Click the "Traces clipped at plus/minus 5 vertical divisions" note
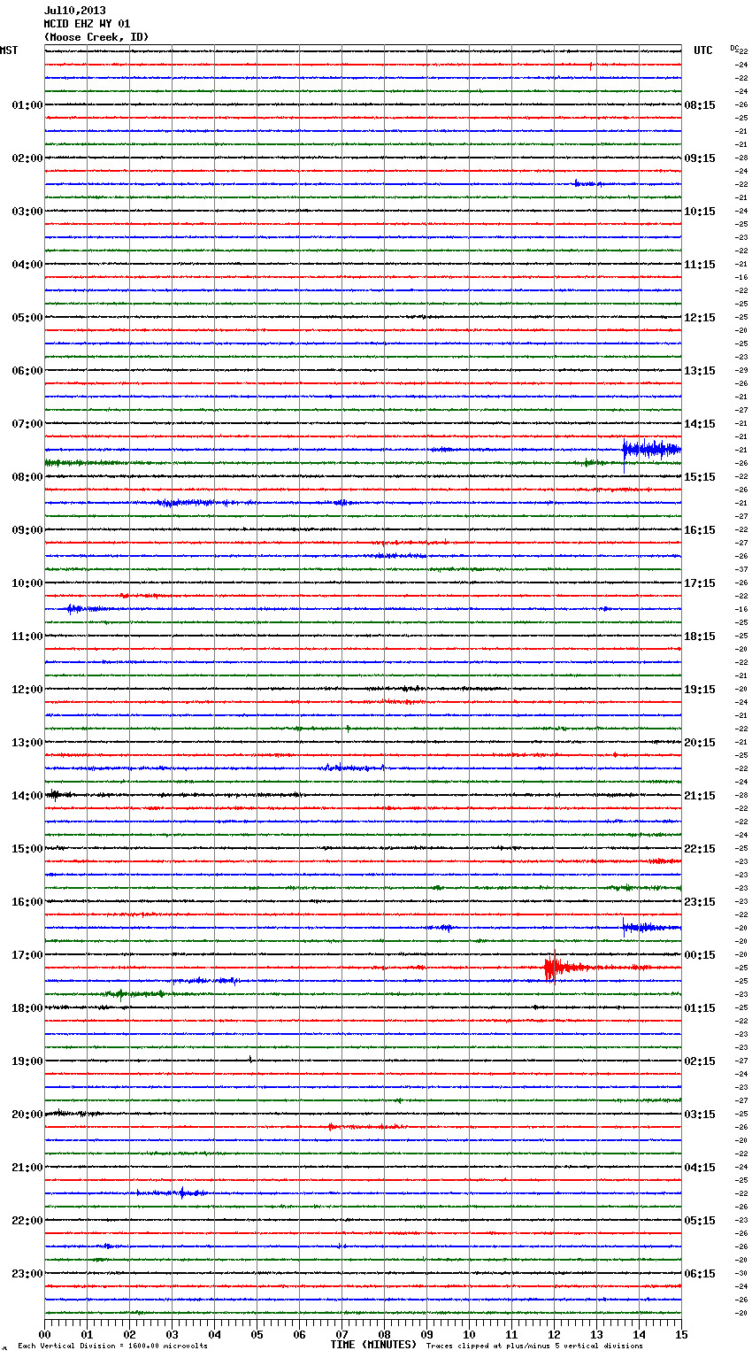 (x=534, y=1346)
